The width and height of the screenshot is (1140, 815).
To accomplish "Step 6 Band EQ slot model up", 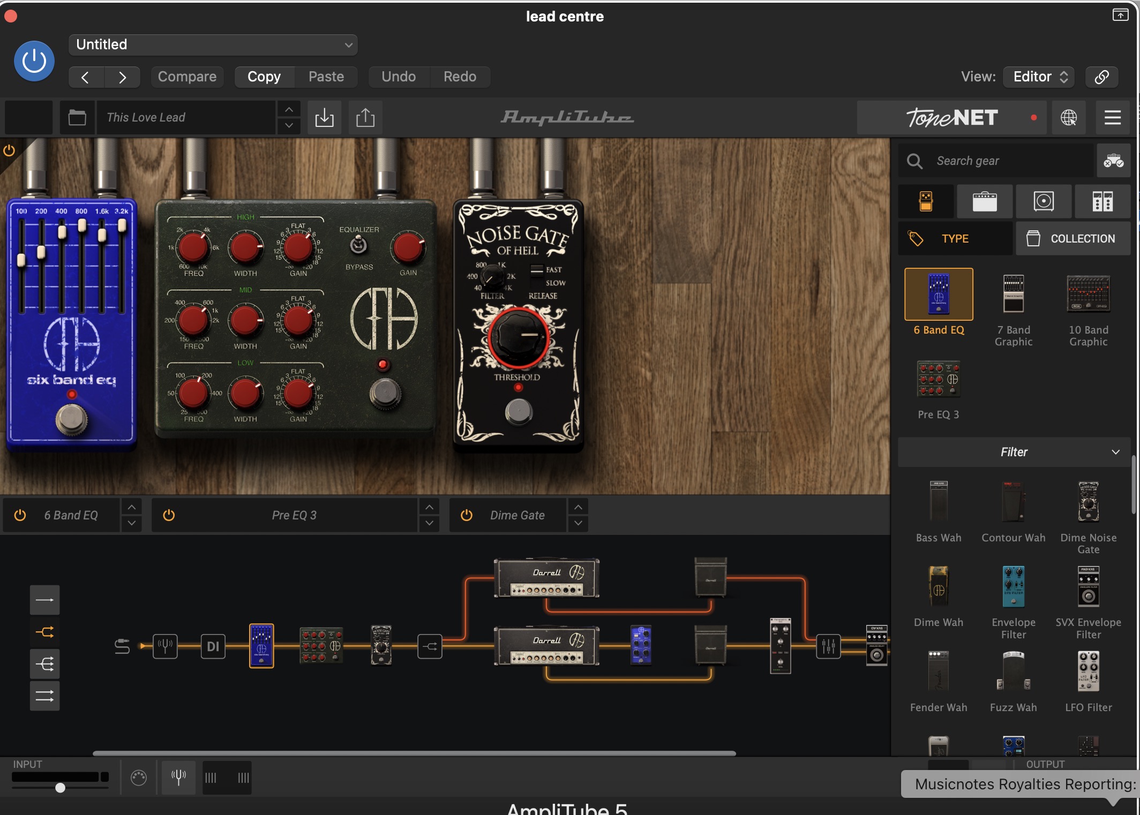I will click(131, 507).
